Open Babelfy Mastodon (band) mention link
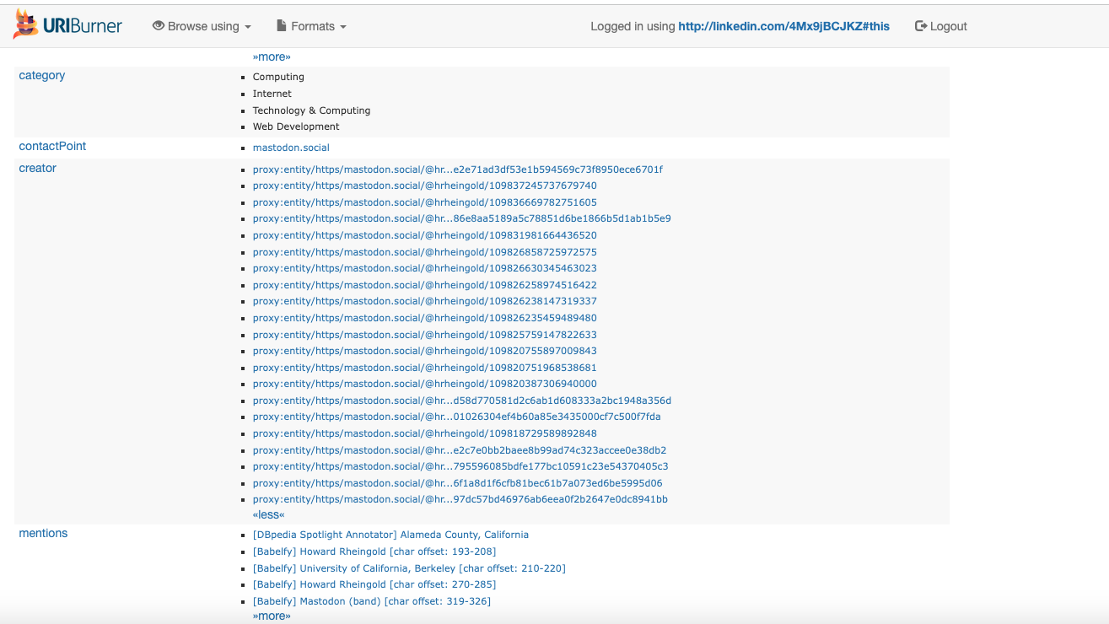This screenshot has width=1109, height=624. (372, 601)
